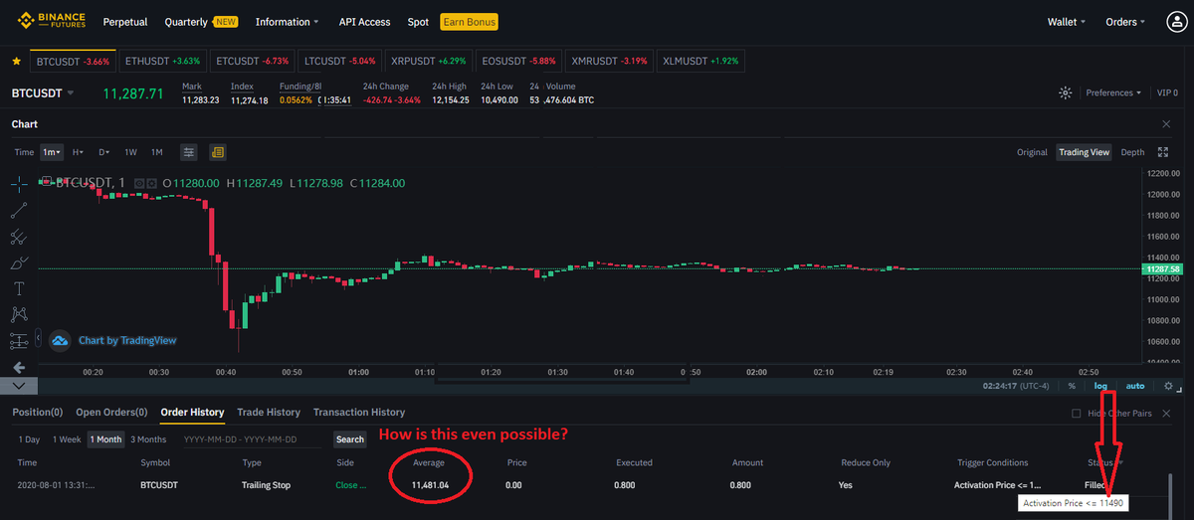
Task: Select ETCUSDT ticker
Action: pyautogui.click(x=253, y=62)
